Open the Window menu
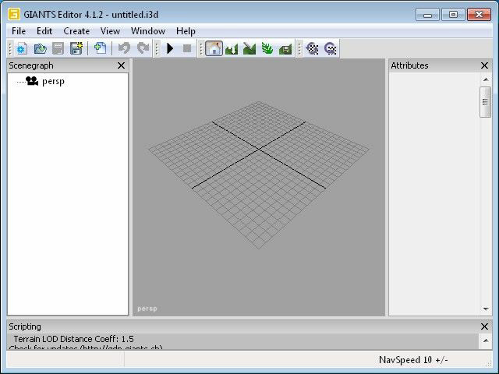Screen dimensions: 499x374 pyautogui.click(x=147, y=31)
